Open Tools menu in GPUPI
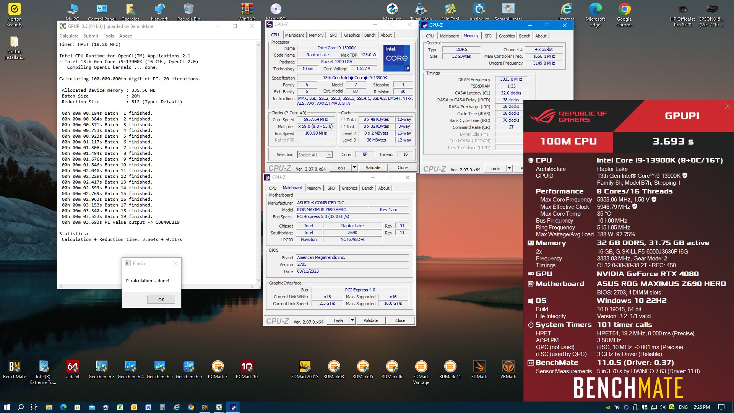 coord(109,36)
